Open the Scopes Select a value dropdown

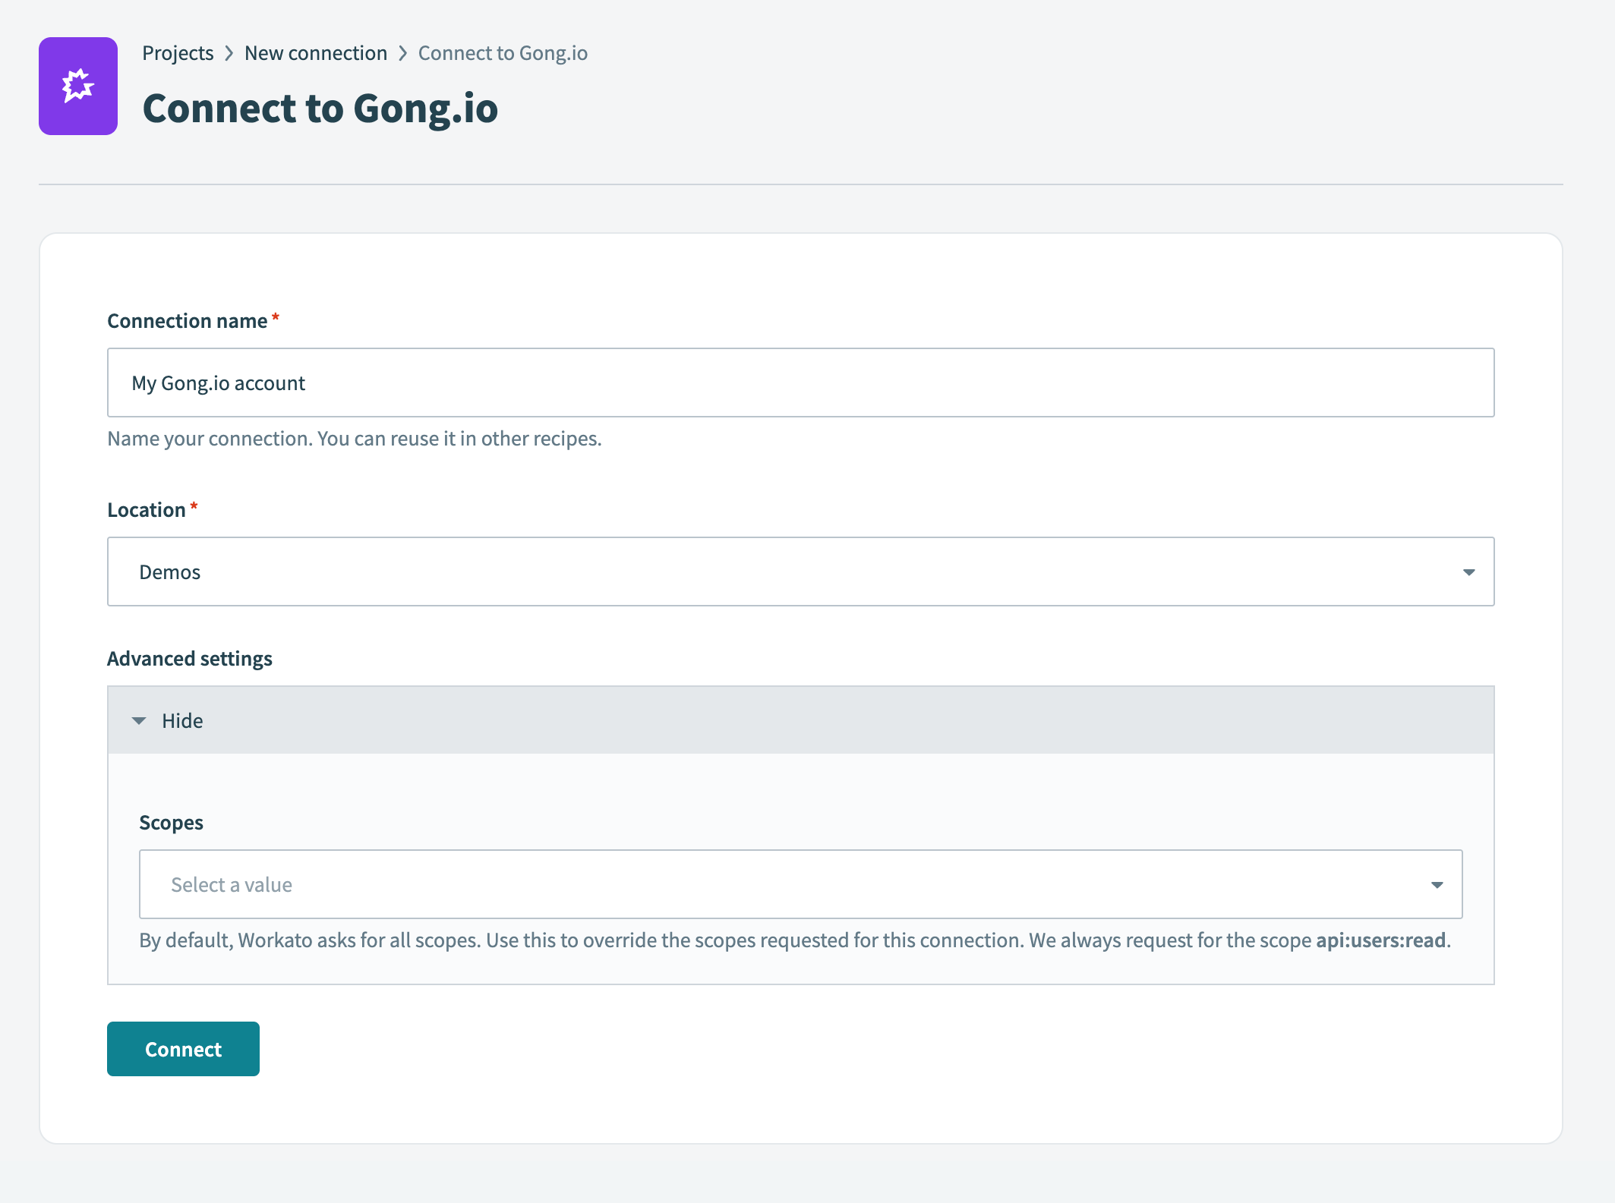click(x=800, y=884)
